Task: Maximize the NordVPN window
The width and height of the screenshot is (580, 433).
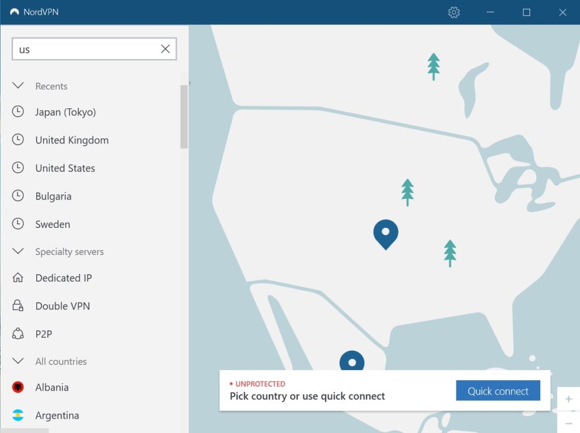Action: point(526,12)
